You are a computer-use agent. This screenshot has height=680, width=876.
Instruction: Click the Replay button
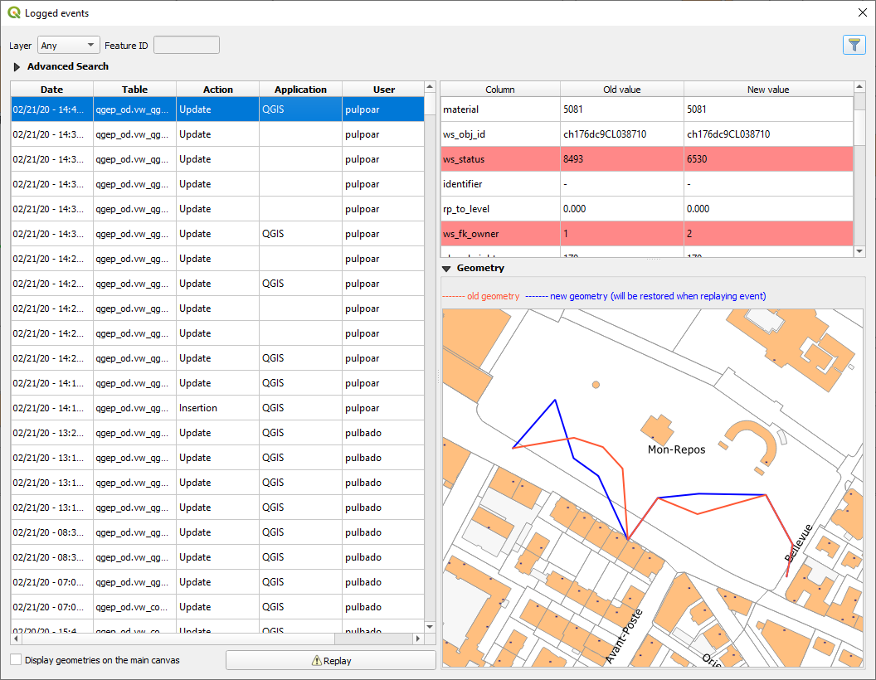click(331, 660)
